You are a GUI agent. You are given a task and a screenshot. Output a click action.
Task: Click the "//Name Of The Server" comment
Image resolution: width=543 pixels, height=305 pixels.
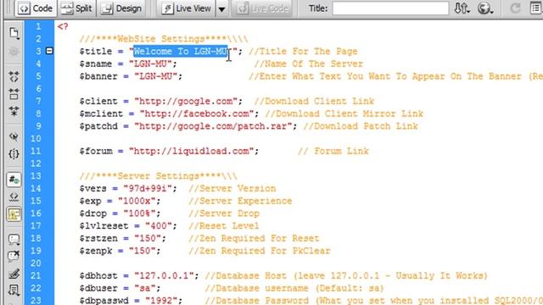308,64
